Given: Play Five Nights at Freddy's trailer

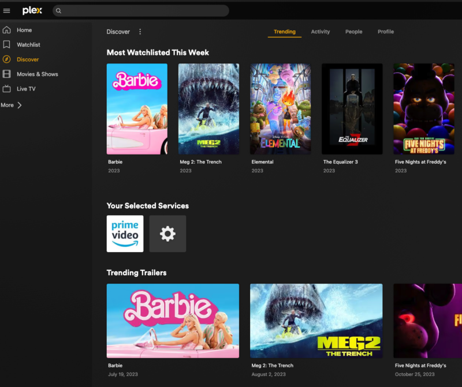Looking at the screenshot, I should point(428,321).
